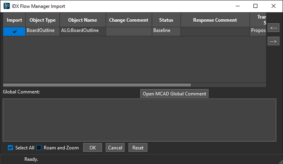283x164 pixels.
Task: Click the Ready. status bar text
Action: click(x=31, y=159)
